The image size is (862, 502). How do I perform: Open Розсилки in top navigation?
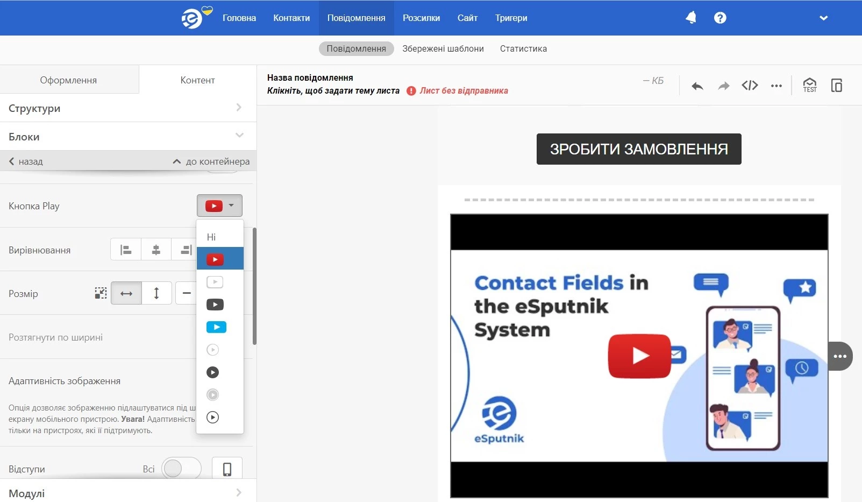tap(421, 18)
